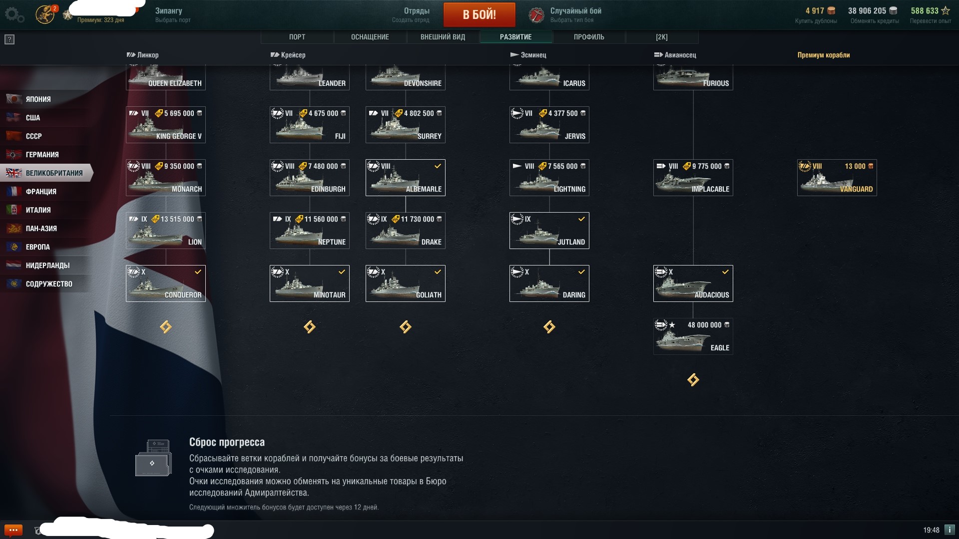This screenshot has width=959, height=539.
Task: Switch to the ПРОФИЛЬ tab
Action: coord(589,37)
